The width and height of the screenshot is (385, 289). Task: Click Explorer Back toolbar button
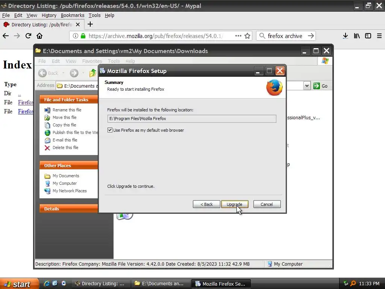49,73
